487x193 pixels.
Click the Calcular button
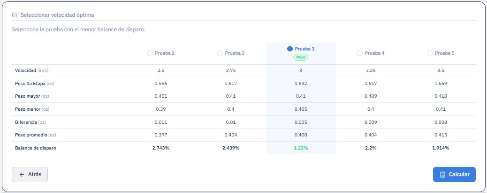pyautogui.click(x=454, y=174)
